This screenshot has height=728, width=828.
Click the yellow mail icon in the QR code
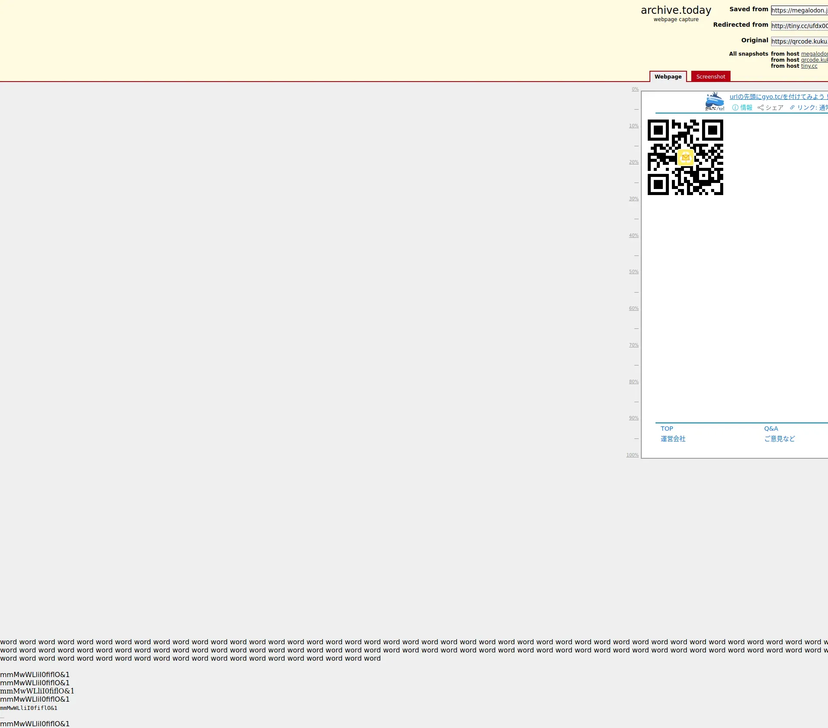[x=686, y=158]
